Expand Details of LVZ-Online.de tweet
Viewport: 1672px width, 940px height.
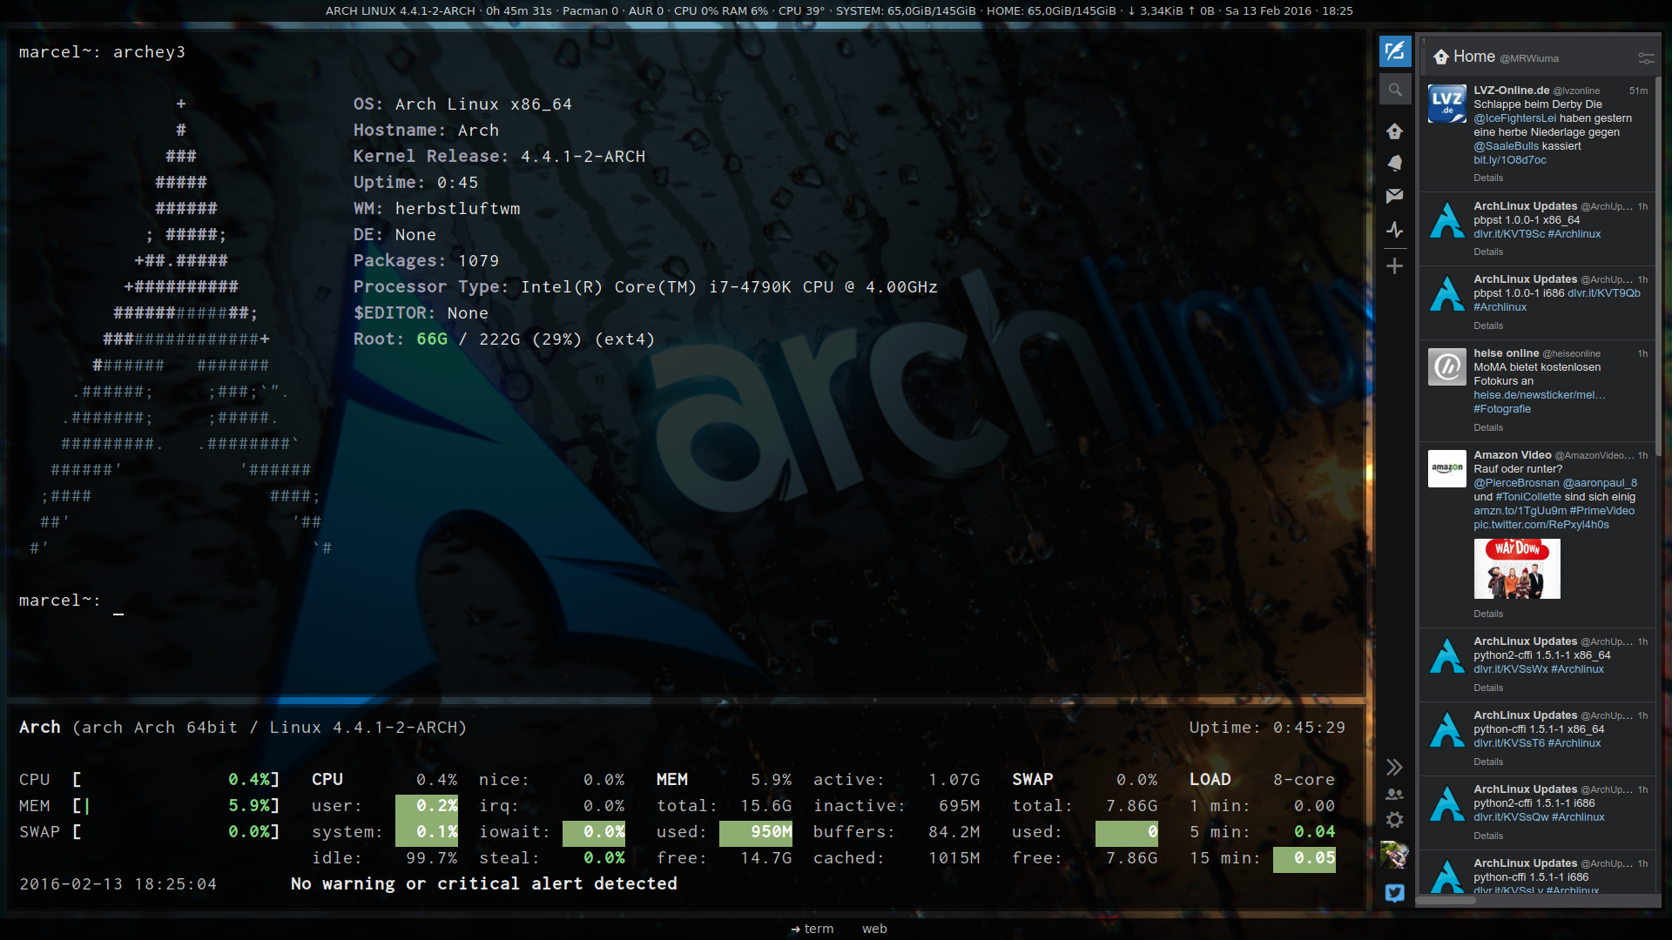coord(1487,178)
